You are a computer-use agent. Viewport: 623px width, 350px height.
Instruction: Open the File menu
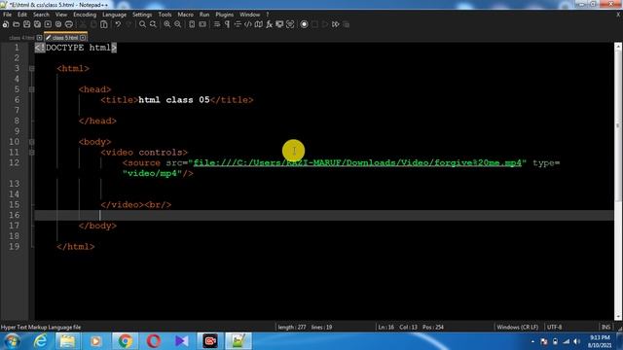(7, 15)
